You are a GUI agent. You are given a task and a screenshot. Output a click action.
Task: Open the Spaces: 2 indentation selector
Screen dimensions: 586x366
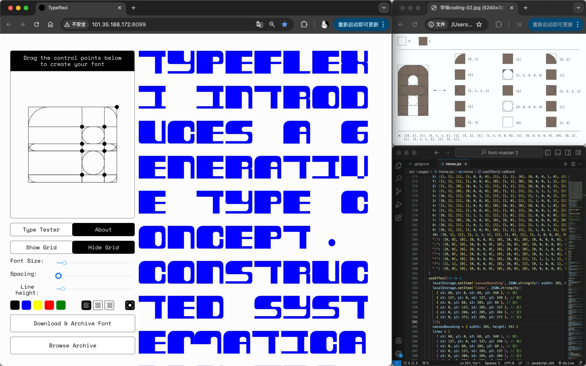pos(492,363)
